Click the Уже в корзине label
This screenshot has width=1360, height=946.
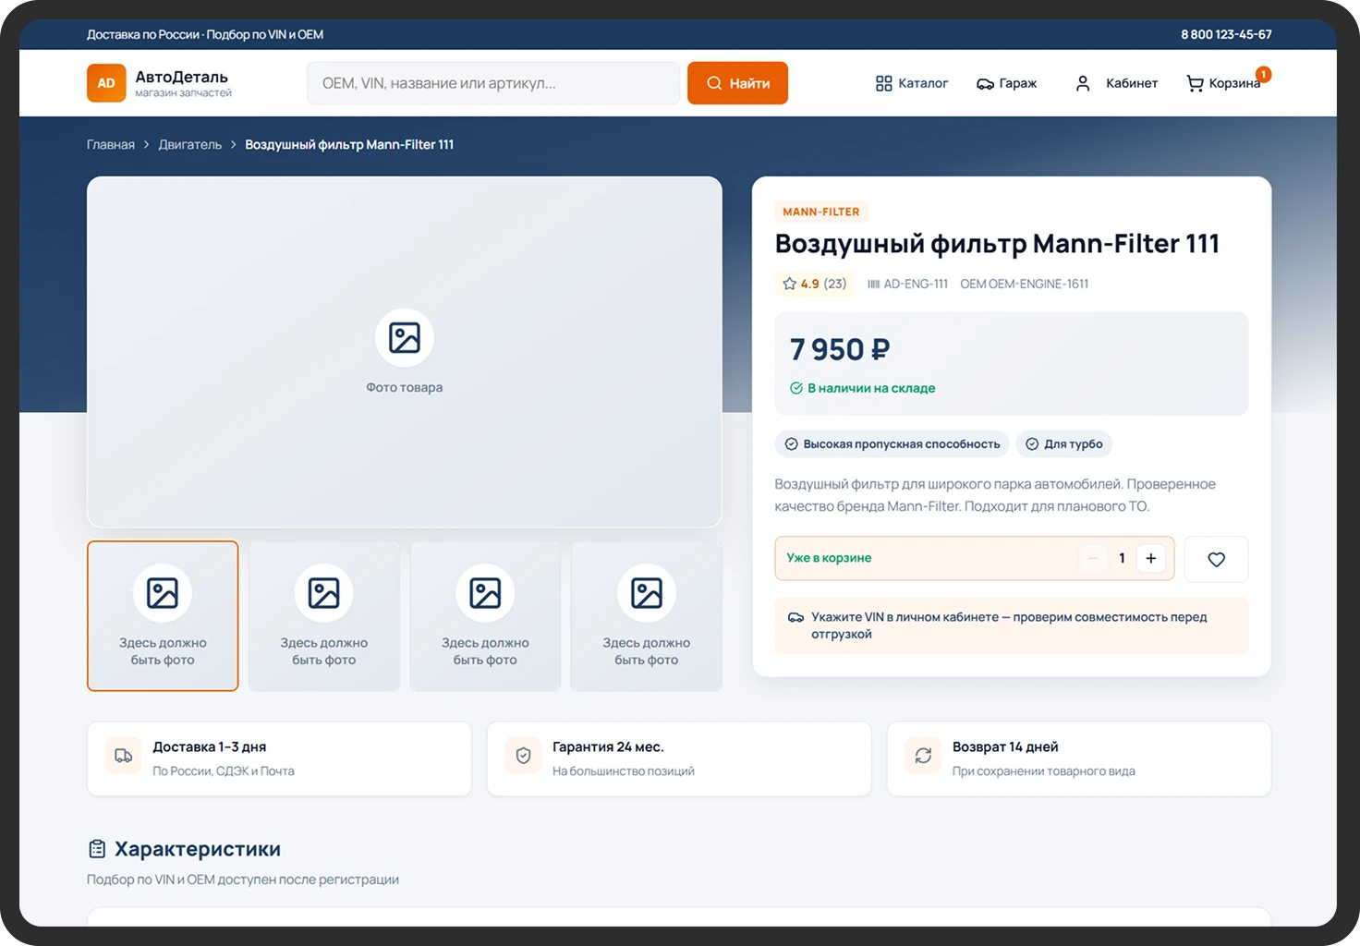829,558
